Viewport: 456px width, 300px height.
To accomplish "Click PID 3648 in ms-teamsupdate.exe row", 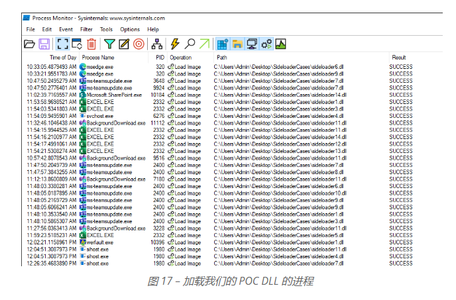I will 159,81.
